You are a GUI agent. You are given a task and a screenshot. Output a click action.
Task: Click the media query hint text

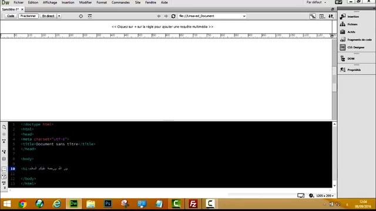(162, 26)
